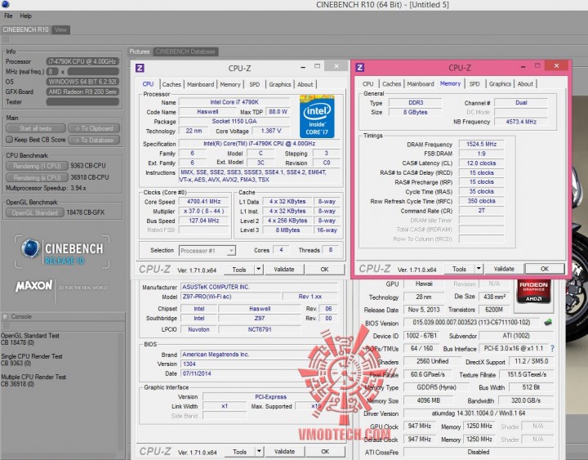Click the console panel vertical scrollbar
Screen dimensions: 588x460
pyautogui.click(x=122, y=391)
